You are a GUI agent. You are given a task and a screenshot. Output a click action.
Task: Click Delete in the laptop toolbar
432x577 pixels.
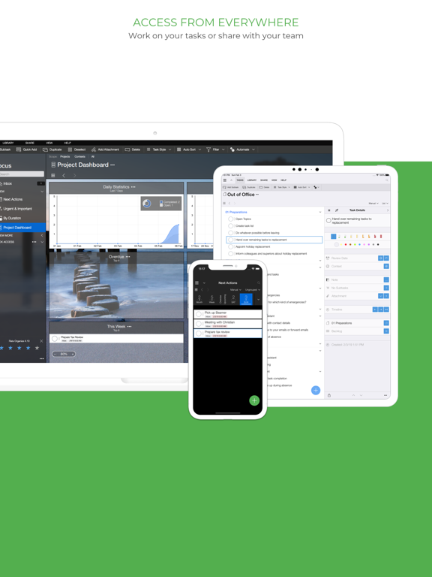point(133,150)
